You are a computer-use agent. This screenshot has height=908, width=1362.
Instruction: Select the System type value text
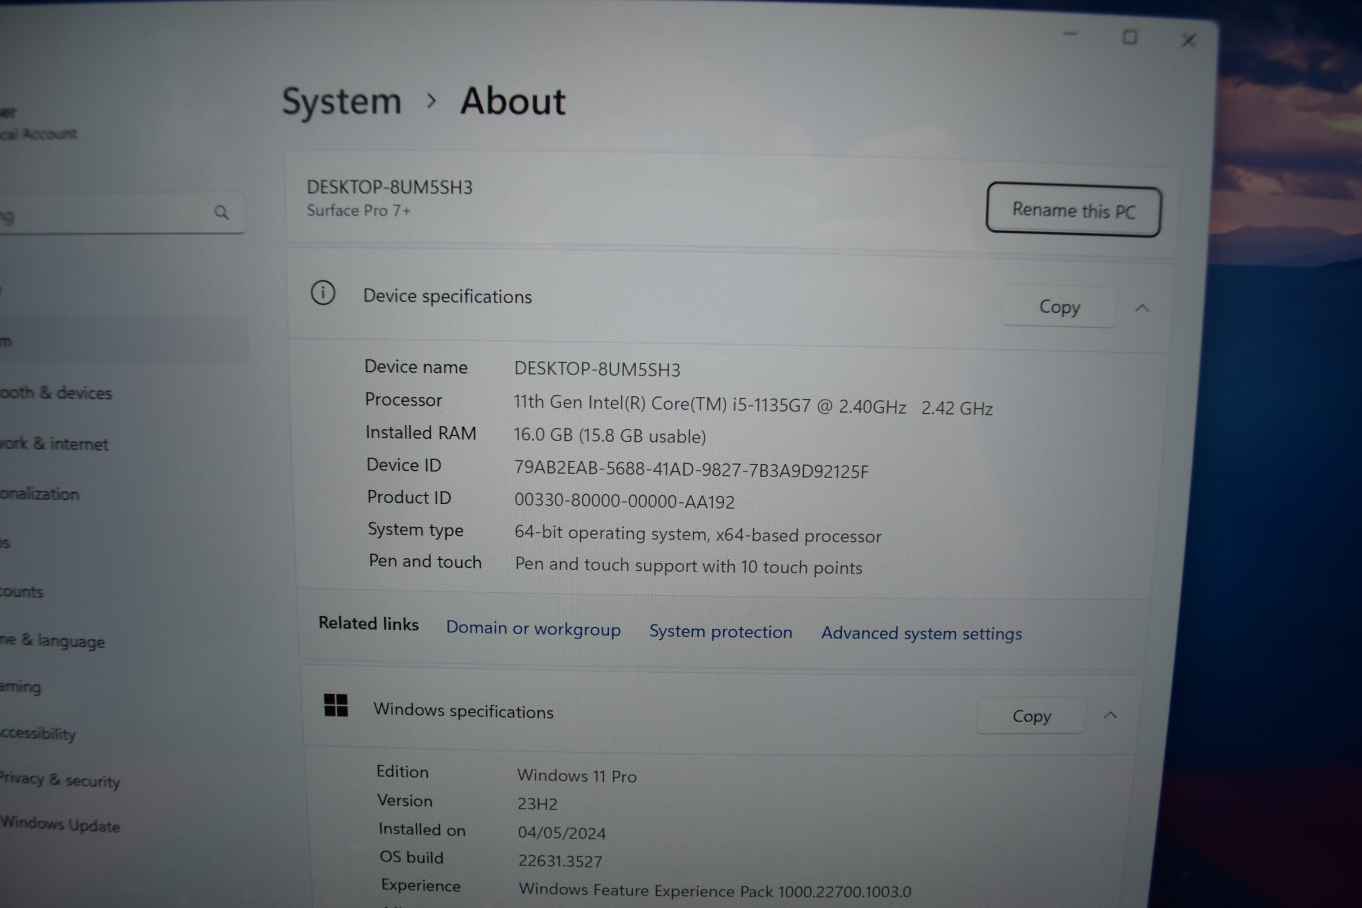(698, 534)
